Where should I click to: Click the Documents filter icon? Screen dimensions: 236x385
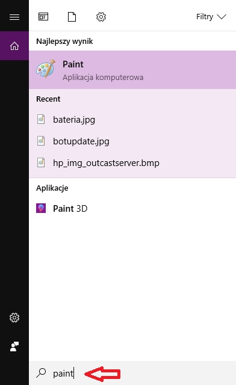click(x=72, y=17)
